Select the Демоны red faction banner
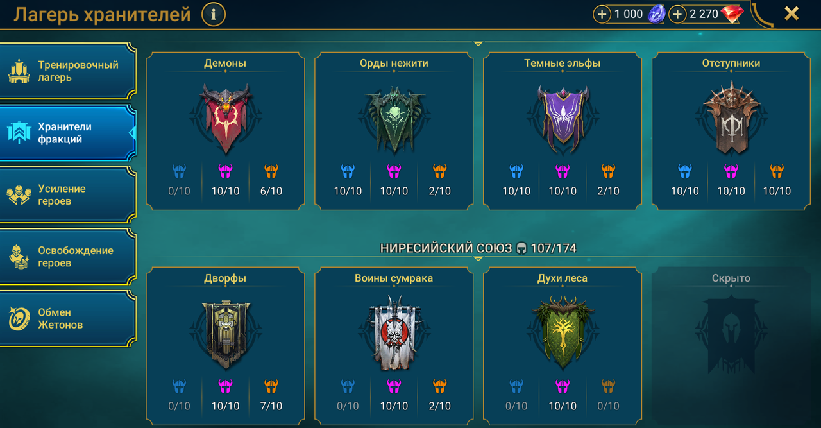 pyautogui.click(x=225, y=118)
